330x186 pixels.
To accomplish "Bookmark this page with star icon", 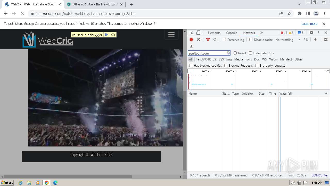I will 289,14.
